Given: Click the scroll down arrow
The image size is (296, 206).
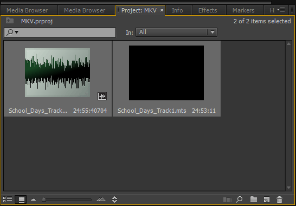Looking at the screenshot, I should [288, 188].
